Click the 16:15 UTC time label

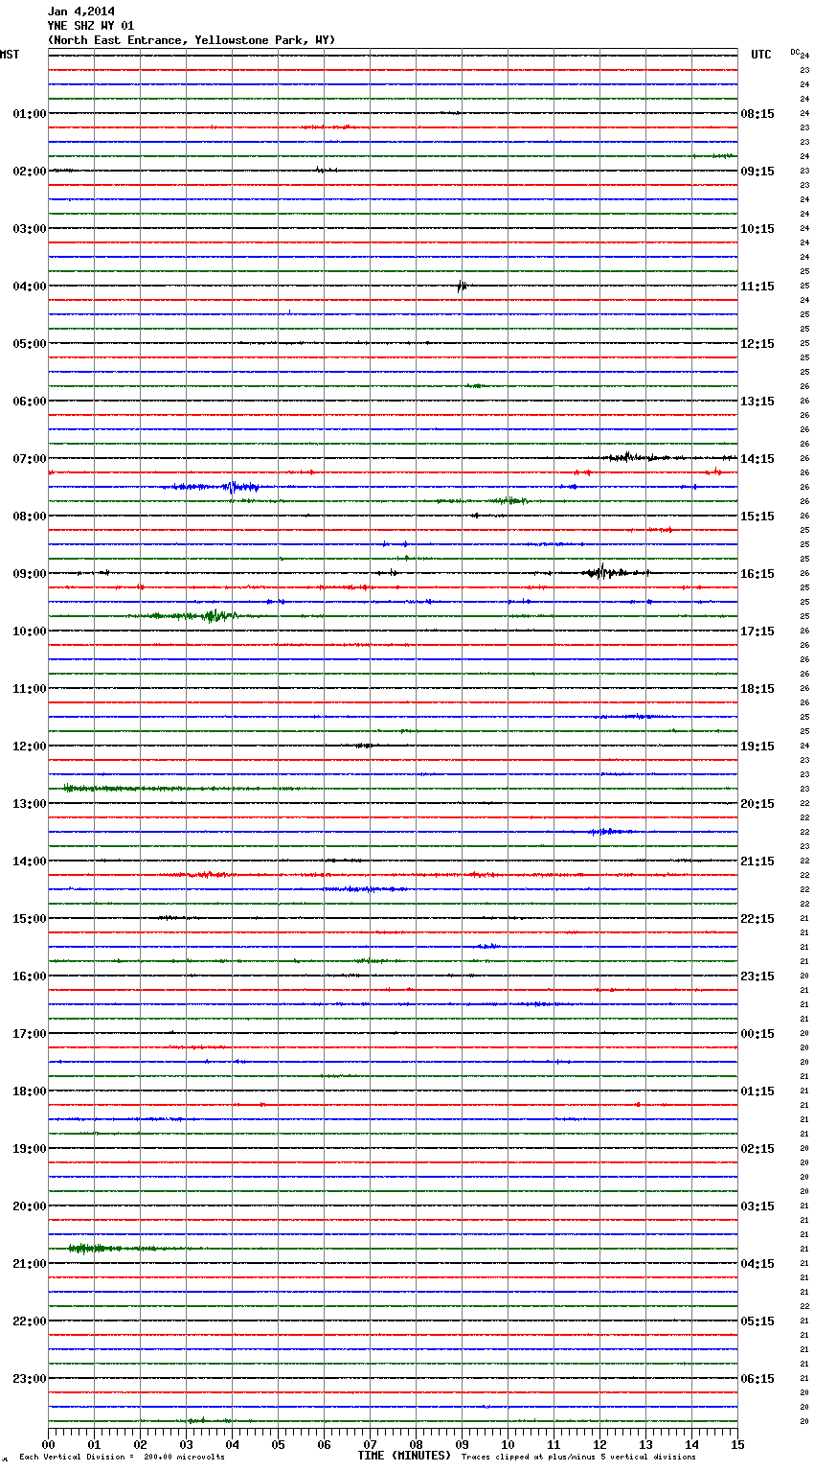click(x=757, y=573)
